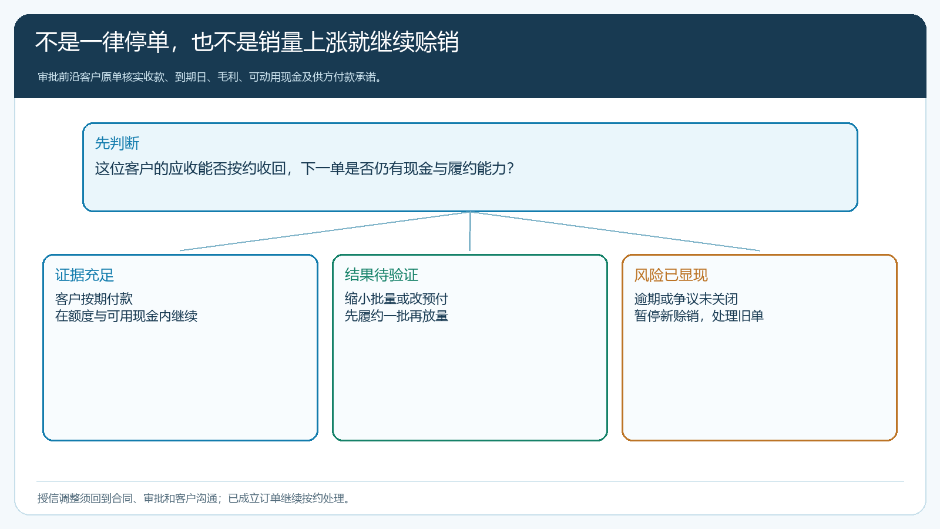Click the 先判断 heading label

tap(117, 143)
